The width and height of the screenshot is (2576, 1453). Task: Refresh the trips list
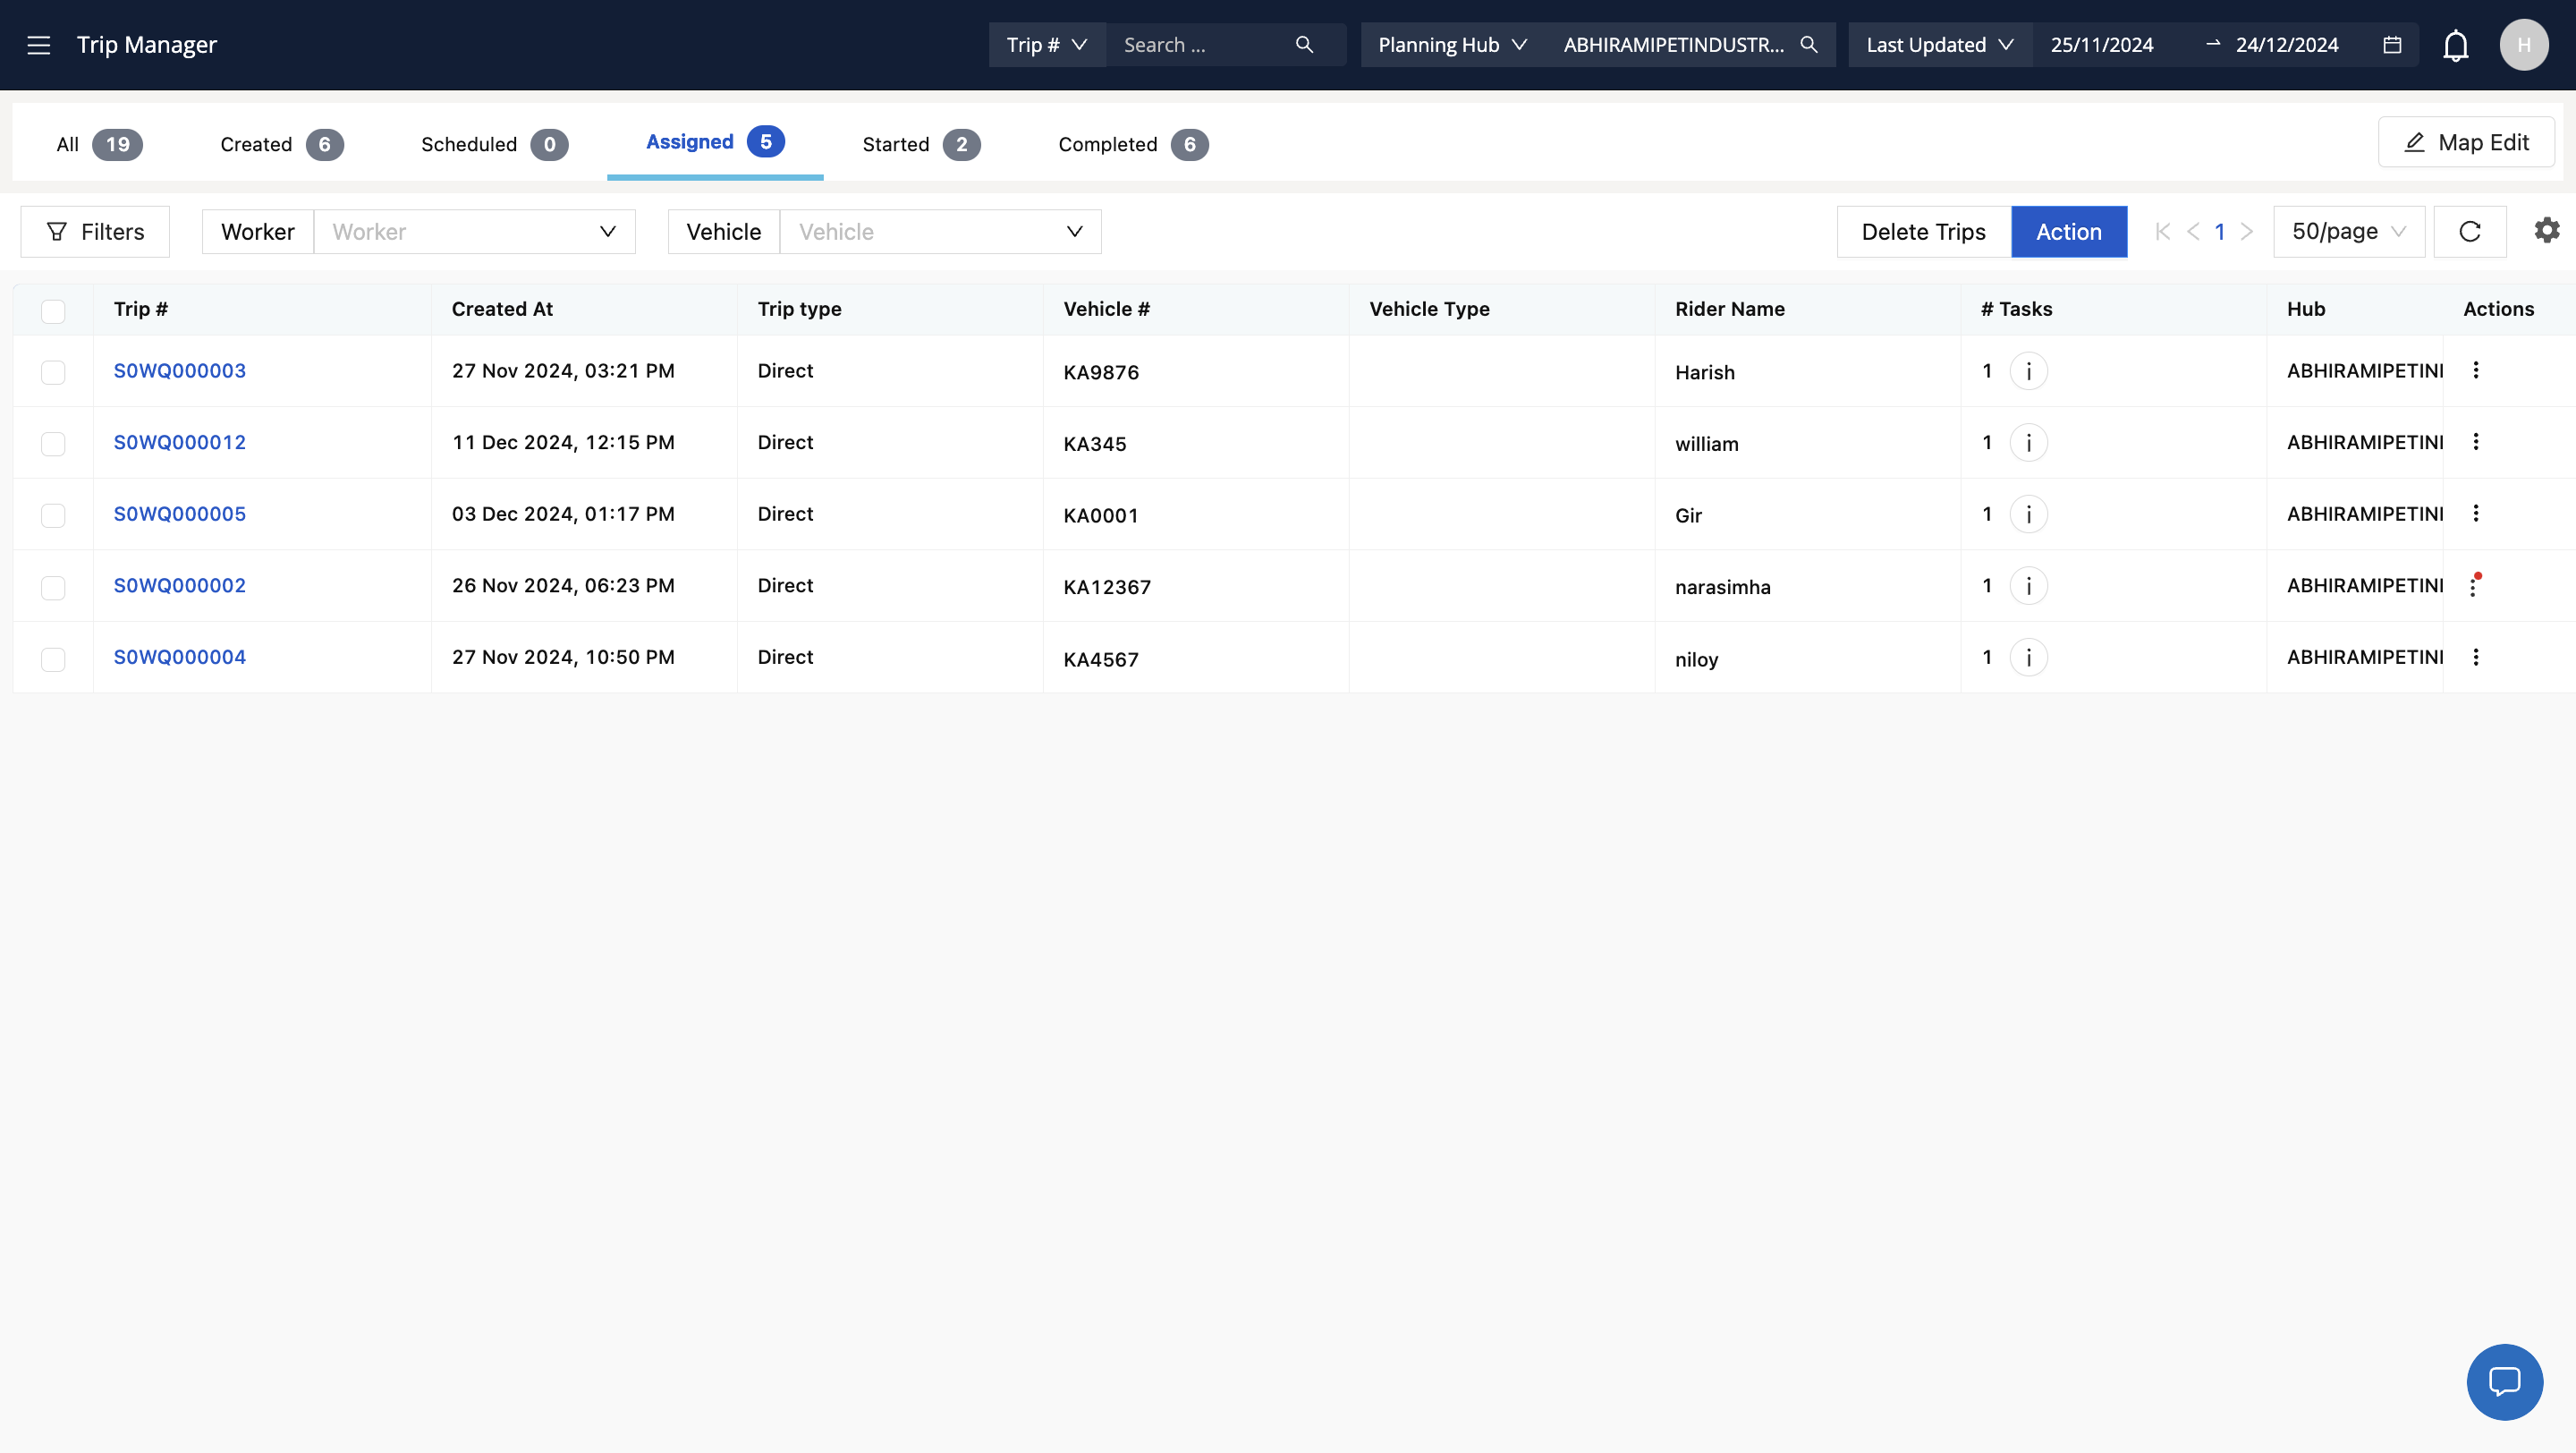coord(2470,232)
